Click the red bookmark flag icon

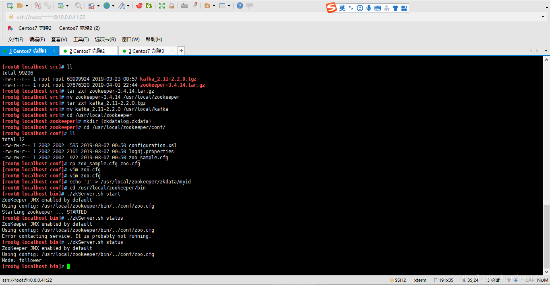pyautogui.click(x=10, y=28)
